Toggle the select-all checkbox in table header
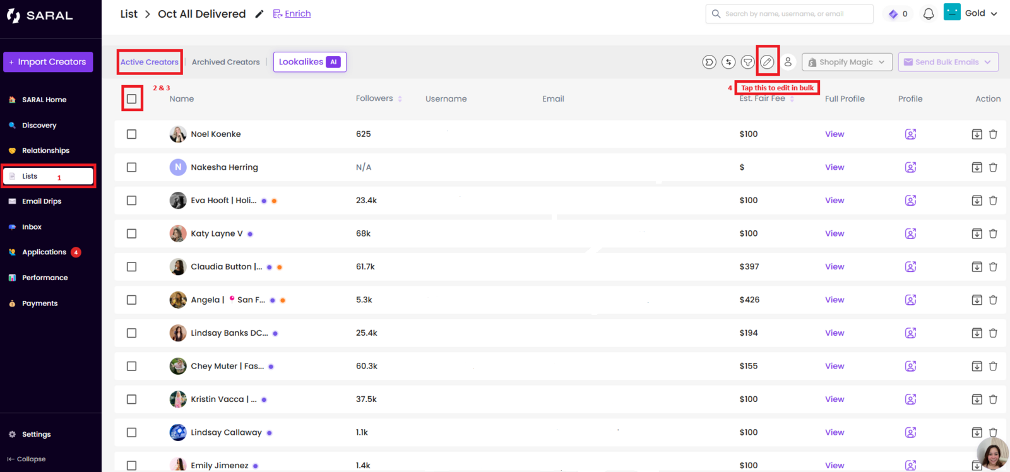This screenshot has width=1010, height=472. [131, 98]
